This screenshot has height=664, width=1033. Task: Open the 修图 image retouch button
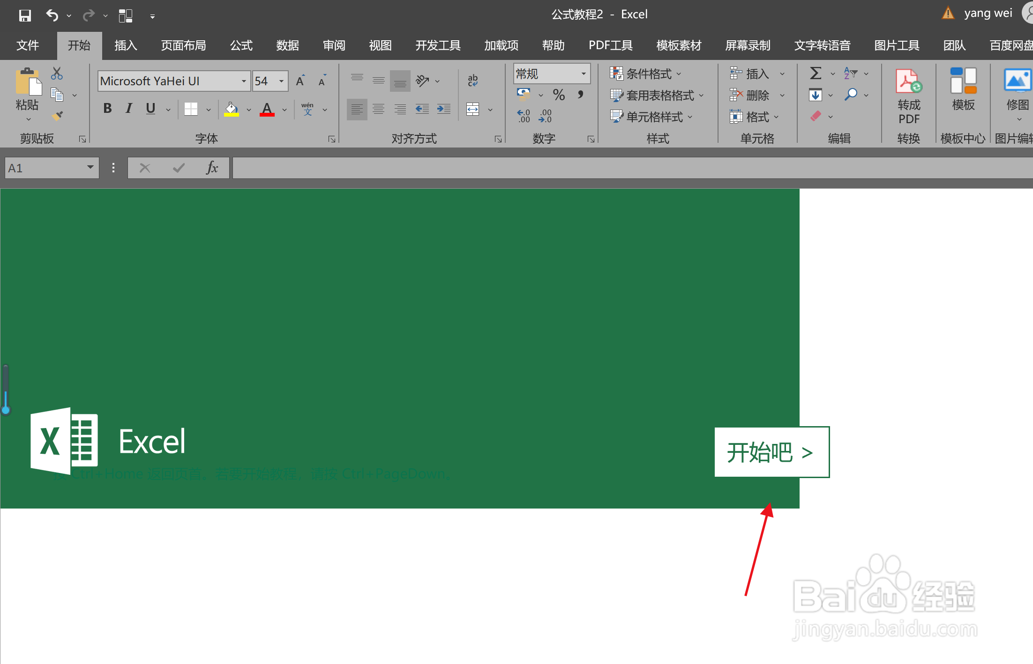coord(1017,94)
